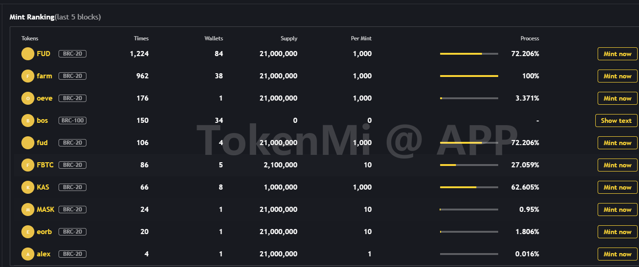The height and width of the screenshot is (267, 639).
Task: Open the MASK token name link
Action: point(46,210)
